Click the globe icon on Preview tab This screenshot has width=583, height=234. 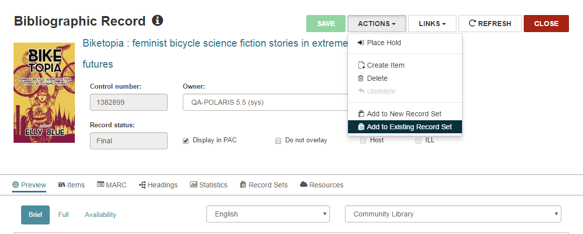click(x=15, y=185)
